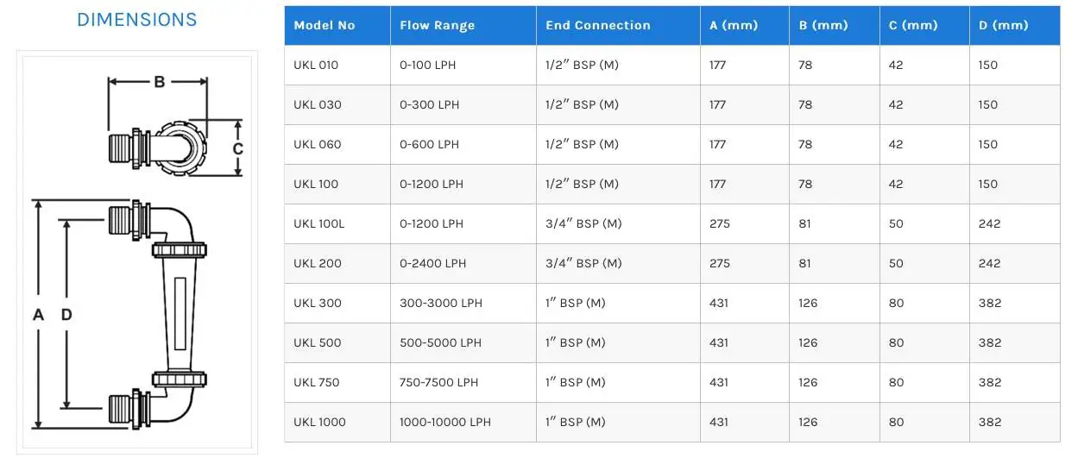Click the DIMENSIONS heading
1078x458 pixels.
137,20
